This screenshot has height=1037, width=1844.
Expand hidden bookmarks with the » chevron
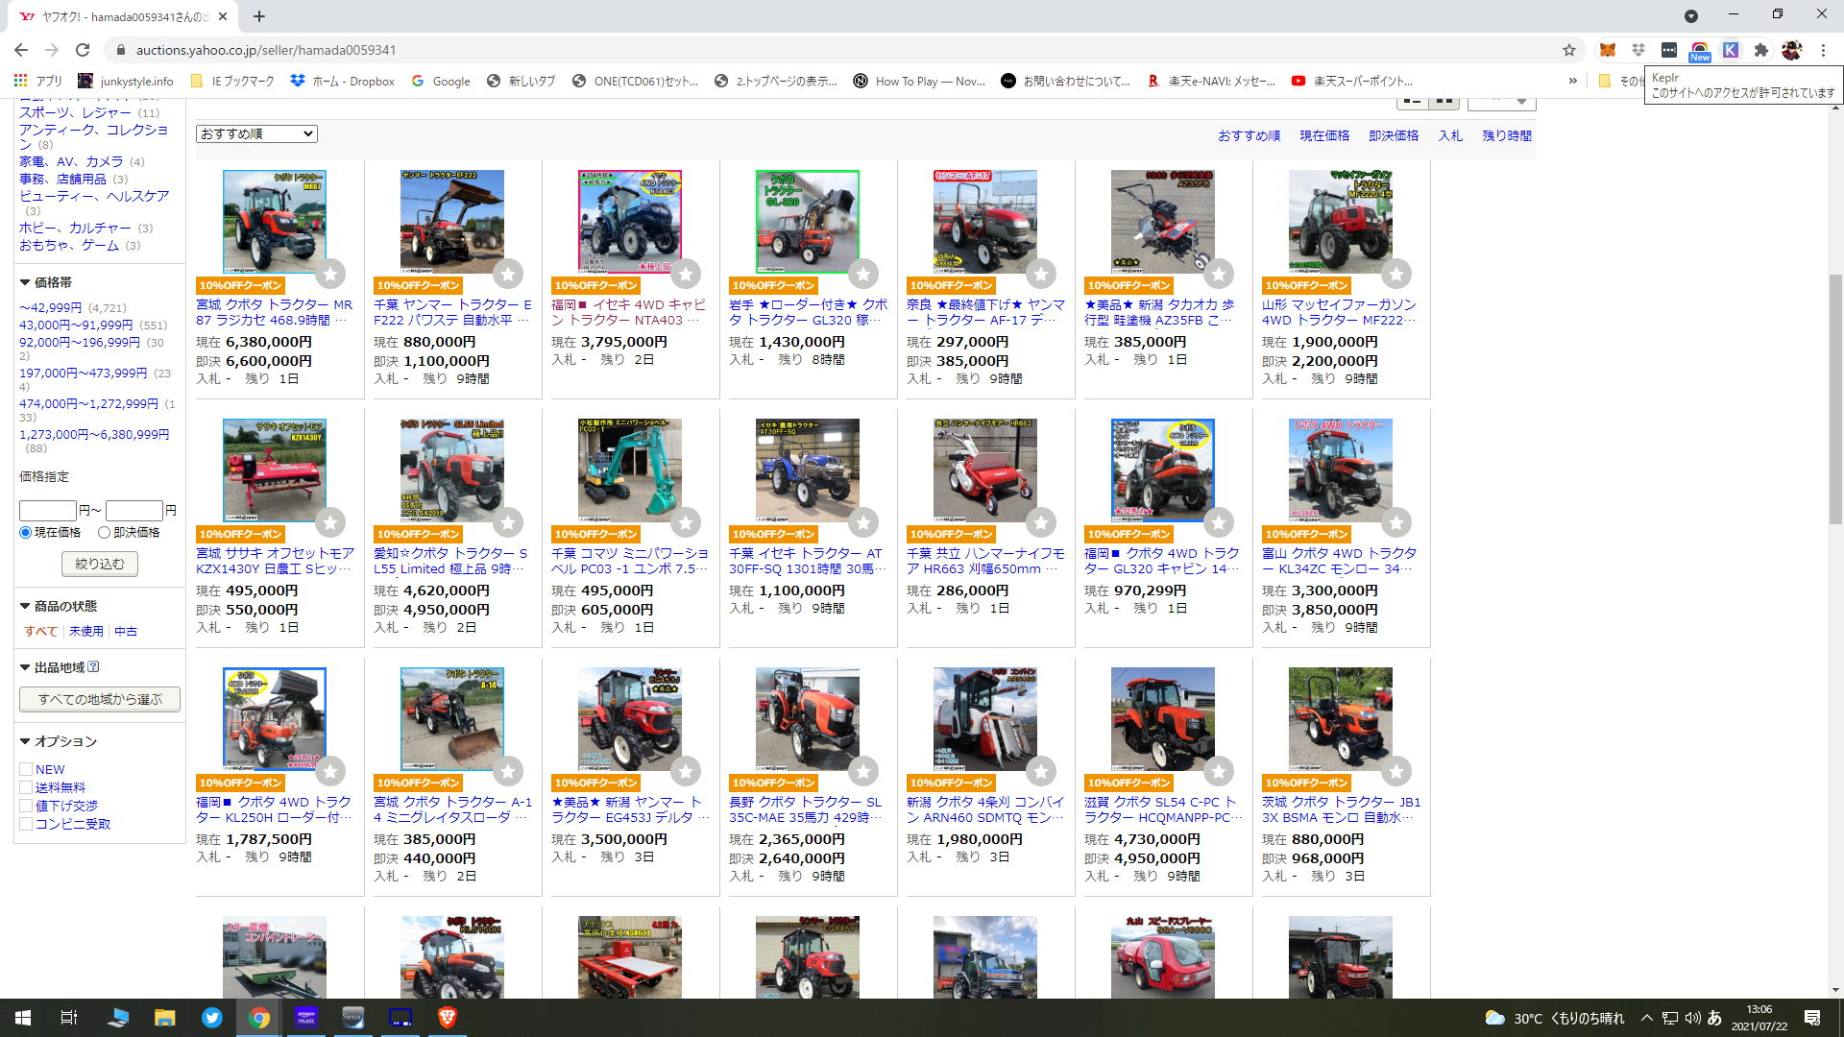pyautogui.click(x=1573, y=81)
